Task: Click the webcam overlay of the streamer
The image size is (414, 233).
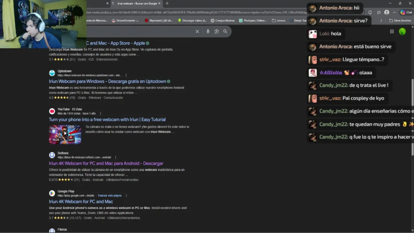Action: [x=43, y=24]
